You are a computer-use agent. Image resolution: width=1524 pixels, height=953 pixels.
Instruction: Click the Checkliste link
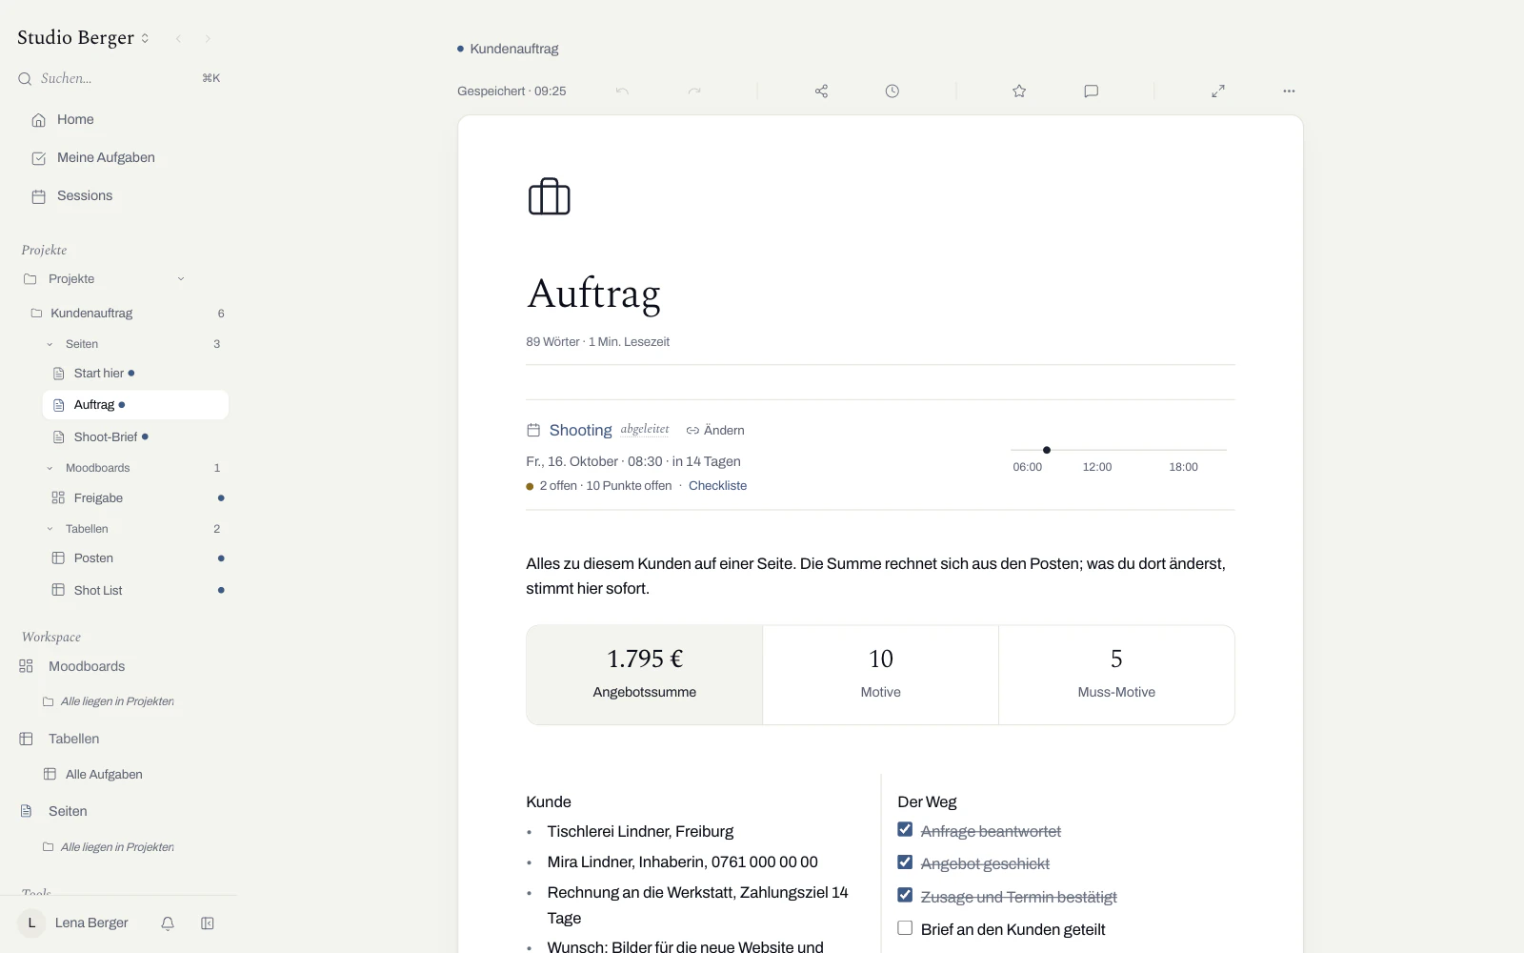coord(717,486)
